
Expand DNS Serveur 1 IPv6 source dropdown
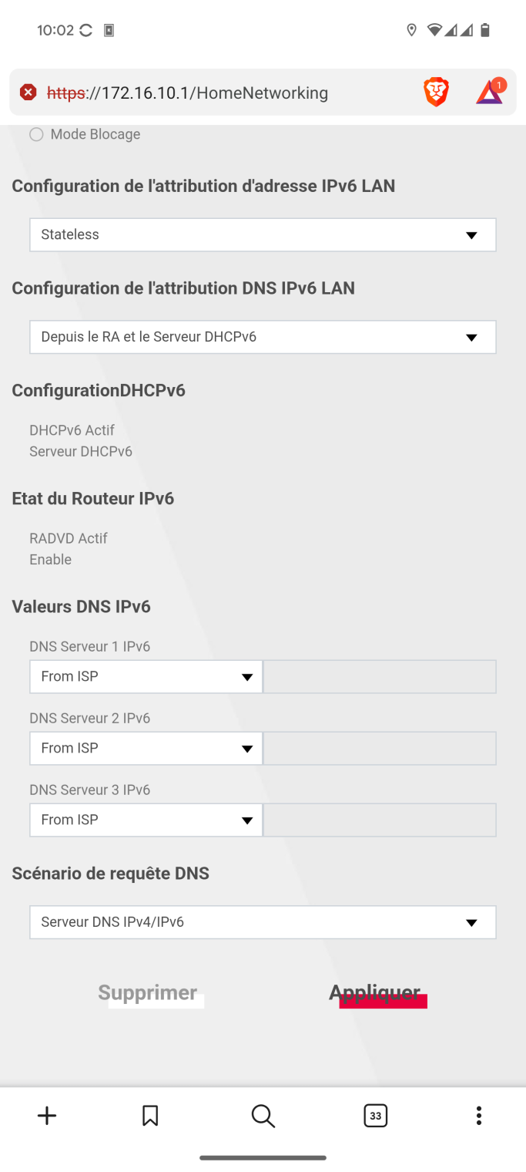[x=146, y=677]
